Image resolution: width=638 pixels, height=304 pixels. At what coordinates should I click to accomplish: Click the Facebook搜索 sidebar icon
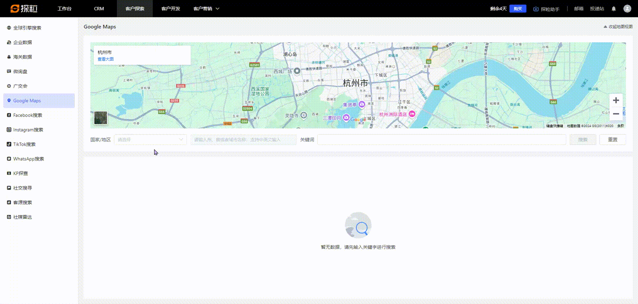[9, 115]
